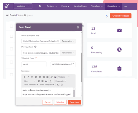Click the indent icon in the editor

[x=43, y=81]
